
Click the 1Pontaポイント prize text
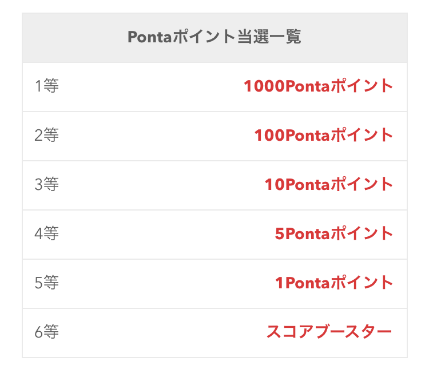point(334,283)
